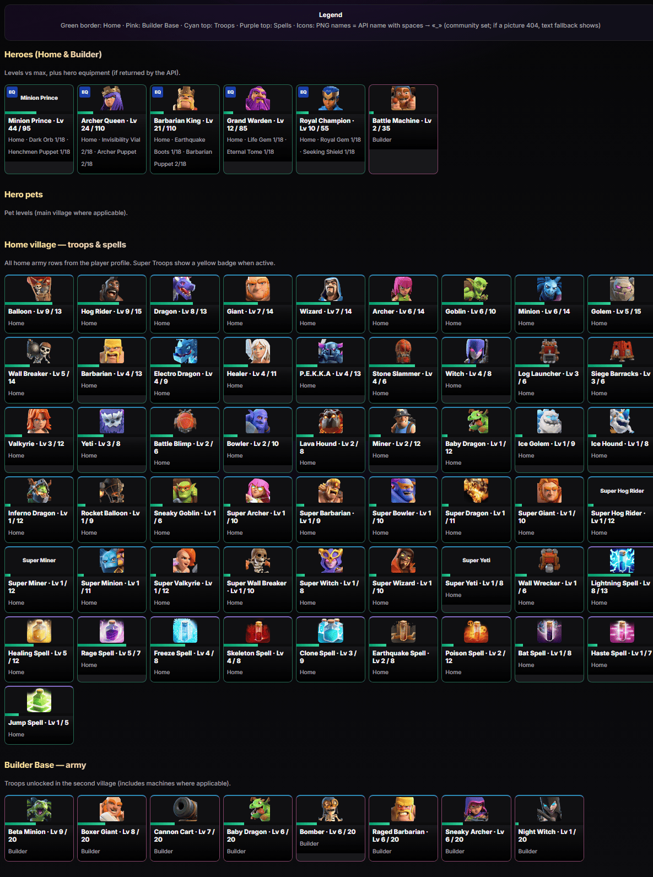Click the Cannon Cart builder troop icon

(x=185, y=809)
